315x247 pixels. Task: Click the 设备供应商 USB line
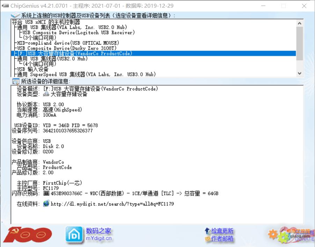(x=31, y=141)
